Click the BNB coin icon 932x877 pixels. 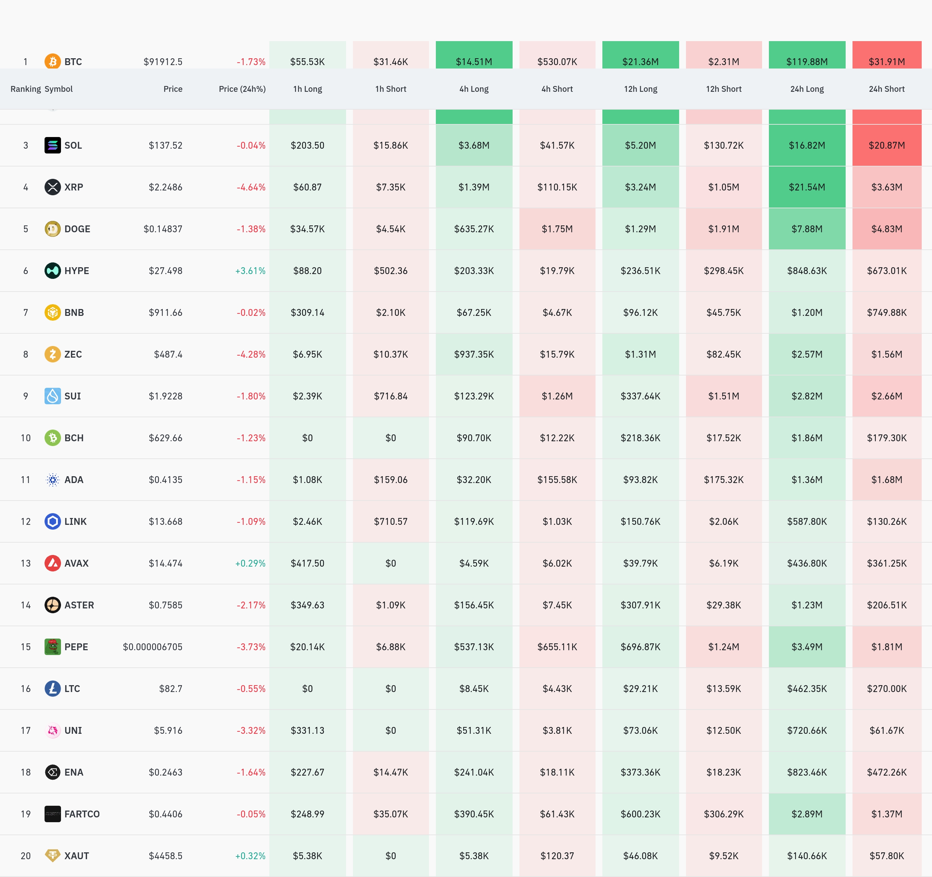coord(52,312)
